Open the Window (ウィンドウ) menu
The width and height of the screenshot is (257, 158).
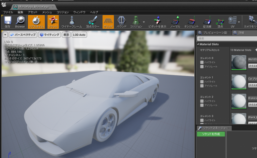pos(79,12)
